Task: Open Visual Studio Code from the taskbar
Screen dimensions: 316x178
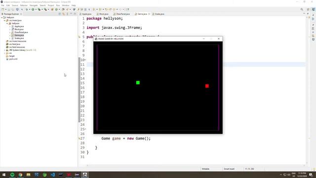Action: [x=53, y=175]
